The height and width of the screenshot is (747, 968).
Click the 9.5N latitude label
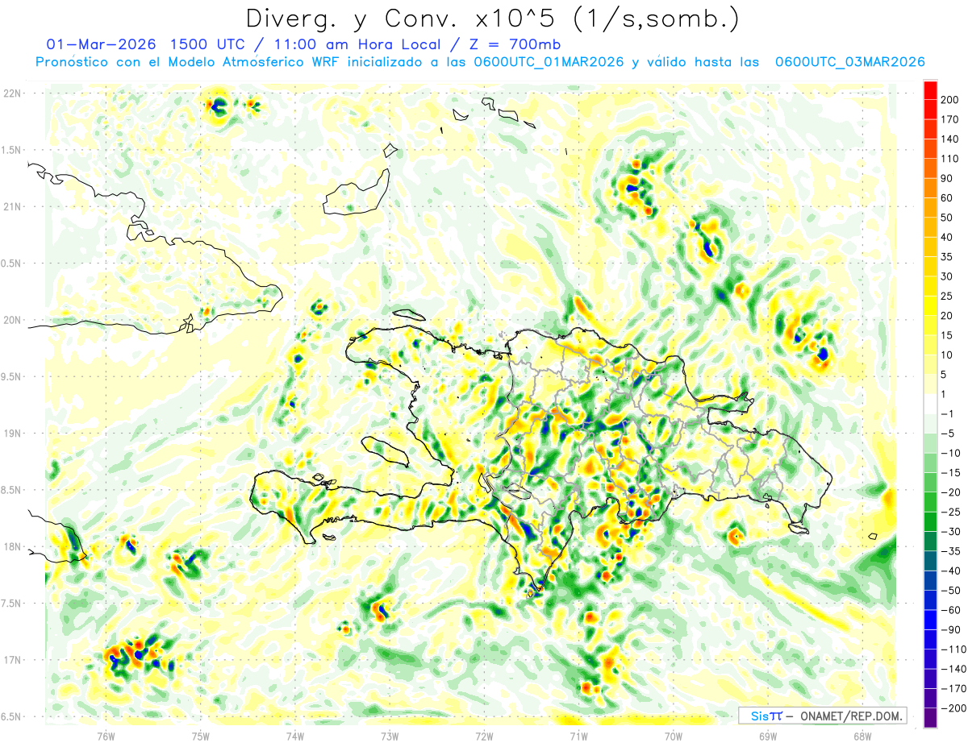point(12,376)
